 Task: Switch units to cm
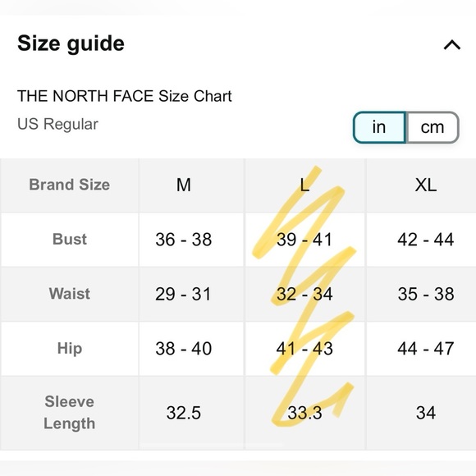pos(433,127)
